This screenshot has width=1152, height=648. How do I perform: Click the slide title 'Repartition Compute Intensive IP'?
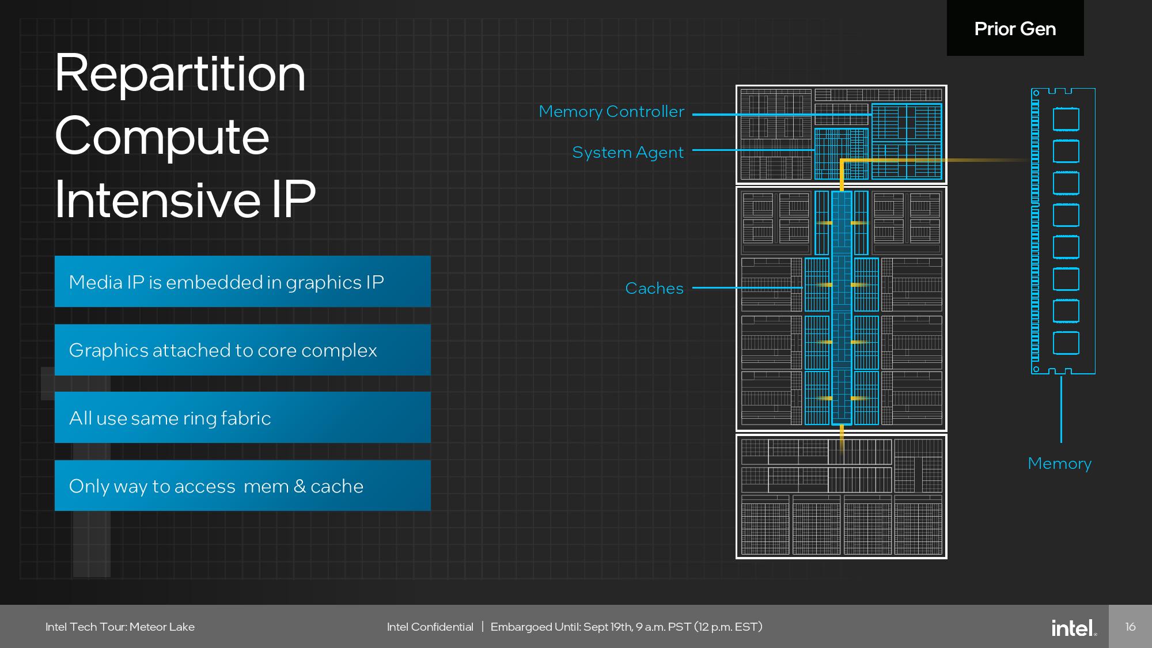184,136
